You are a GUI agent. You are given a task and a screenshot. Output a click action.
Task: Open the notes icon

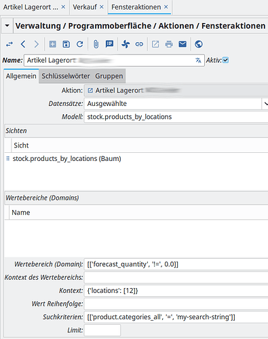109,44
